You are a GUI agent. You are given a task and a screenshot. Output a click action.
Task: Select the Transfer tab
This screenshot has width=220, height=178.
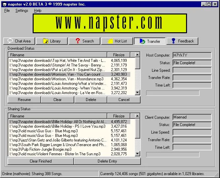[x=150, y=41]
